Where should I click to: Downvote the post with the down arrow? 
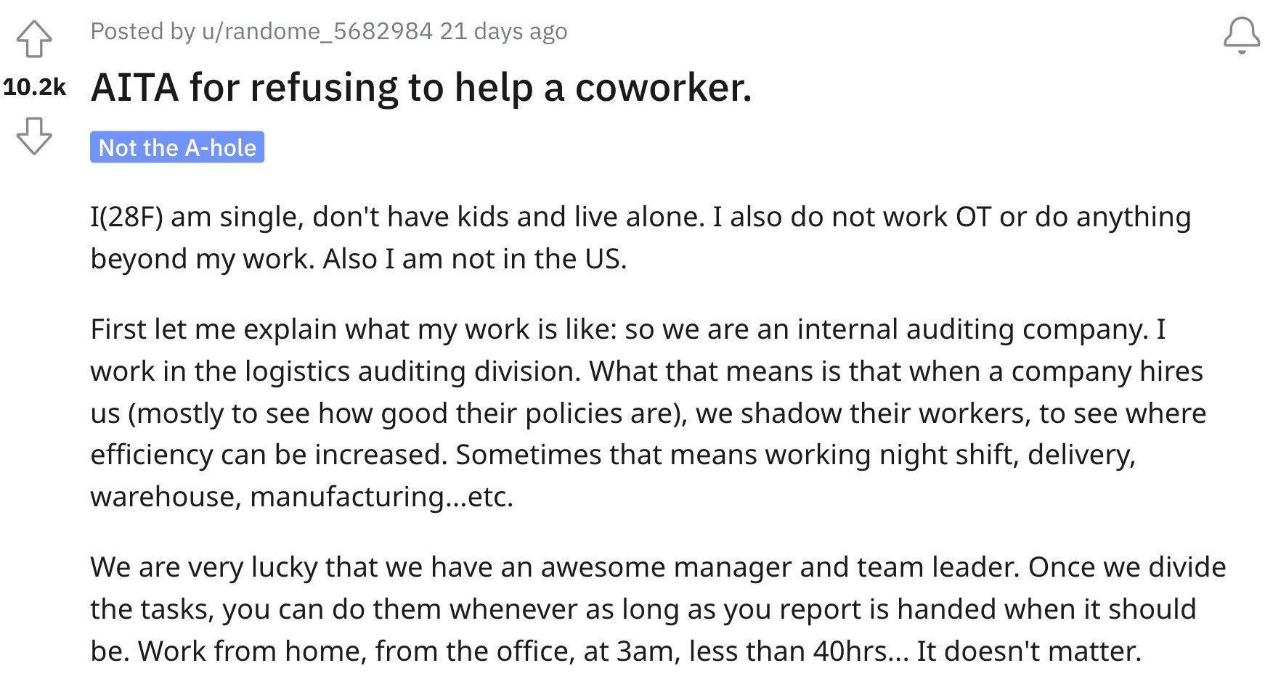[x=34, y=136]
